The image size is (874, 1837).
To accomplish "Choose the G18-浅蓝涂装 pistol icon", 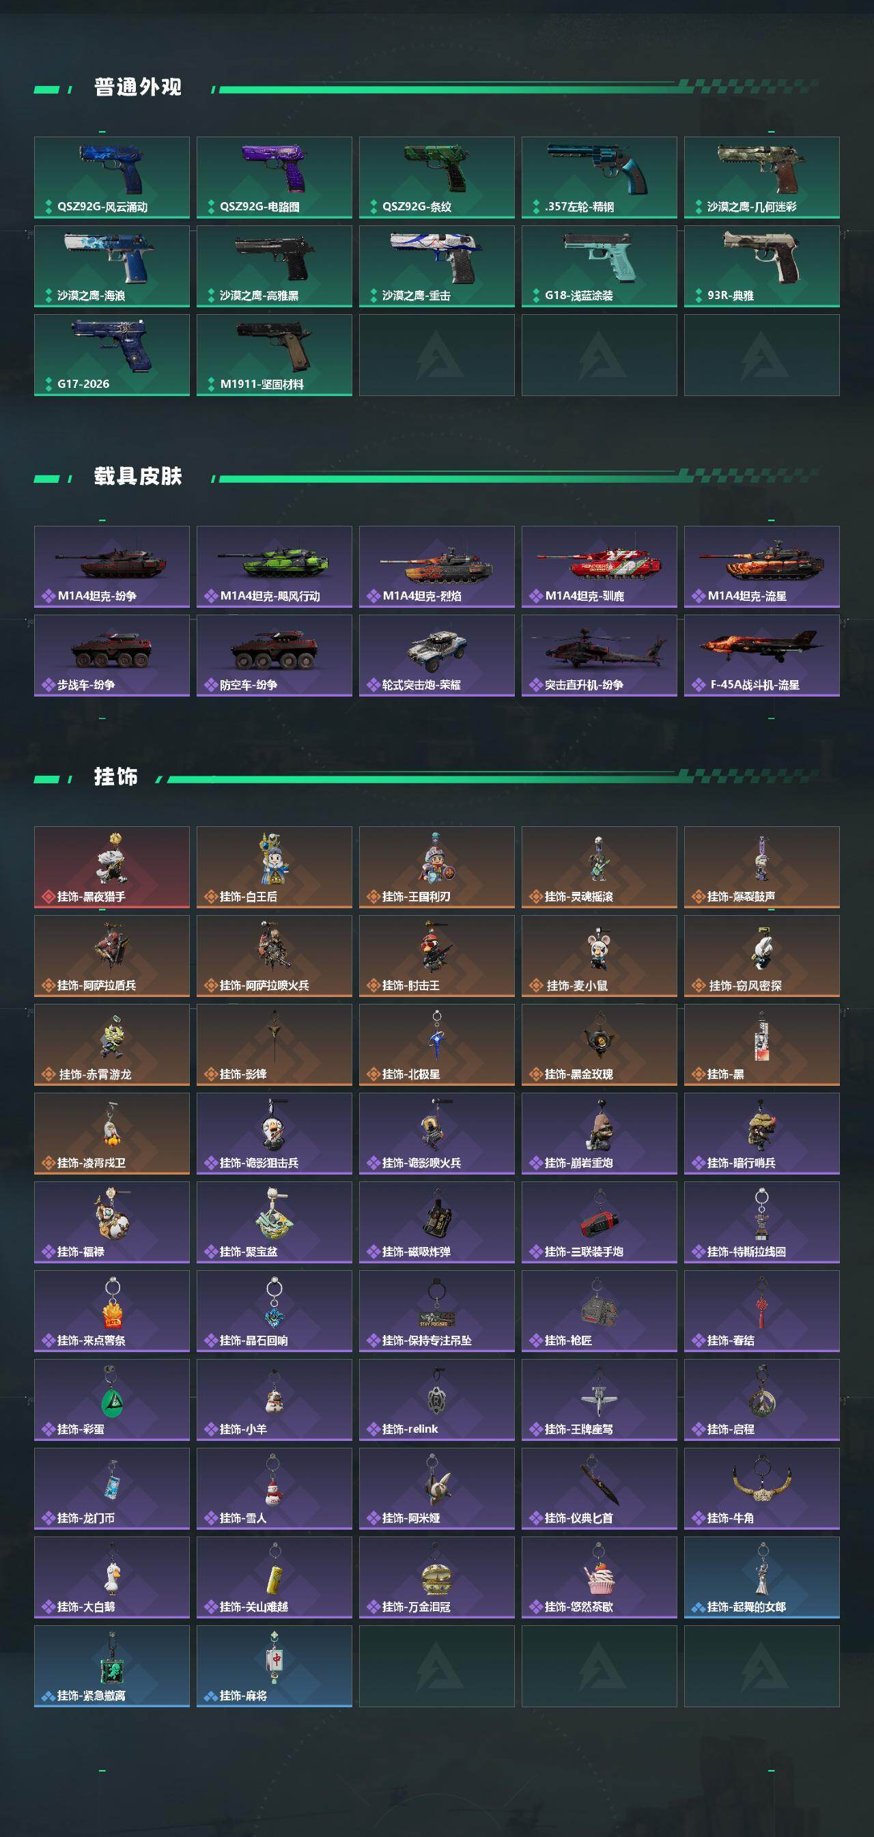I will pyautogui.click(x=600, y=266).
